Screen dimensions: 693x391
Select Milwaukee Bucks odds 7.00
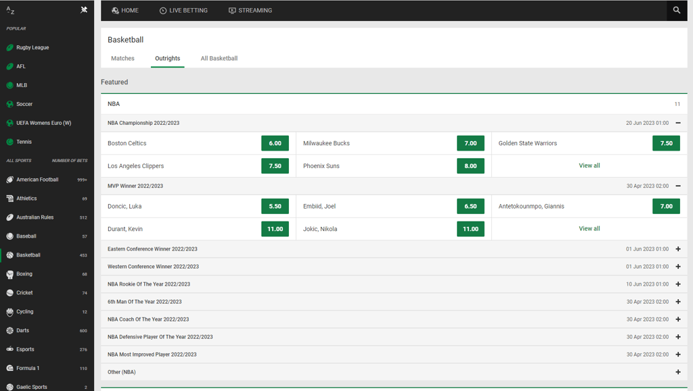pos(470,143)
